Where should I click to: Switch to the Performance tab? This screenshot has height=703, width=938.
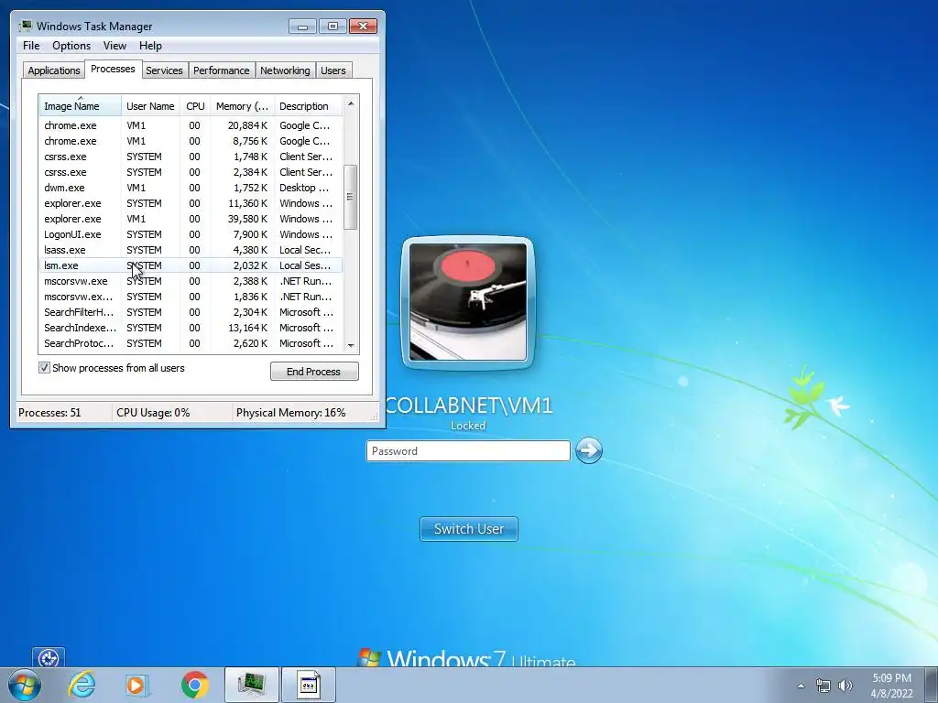point(221,70)
